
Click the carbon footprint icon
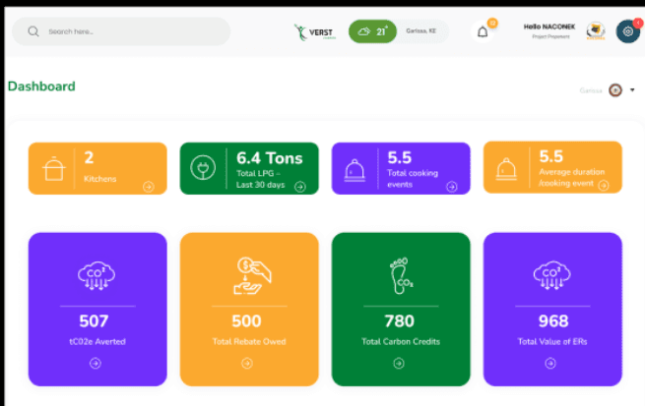399,276
